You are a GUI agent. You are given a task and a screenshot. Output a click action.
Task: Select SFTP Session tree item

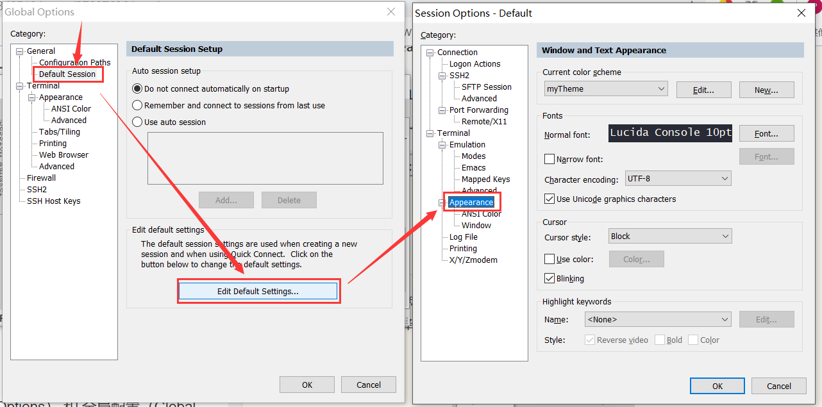tap(487, 87)
